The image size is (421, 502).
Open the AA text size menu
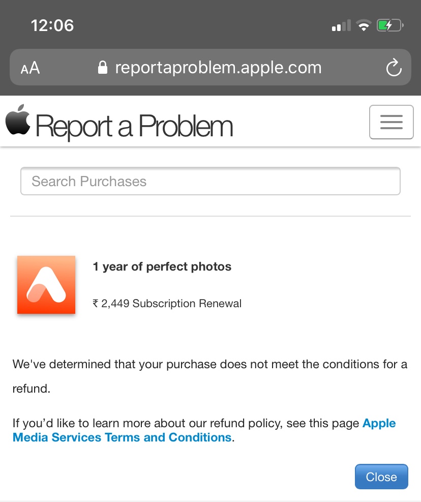pos(30,68)
